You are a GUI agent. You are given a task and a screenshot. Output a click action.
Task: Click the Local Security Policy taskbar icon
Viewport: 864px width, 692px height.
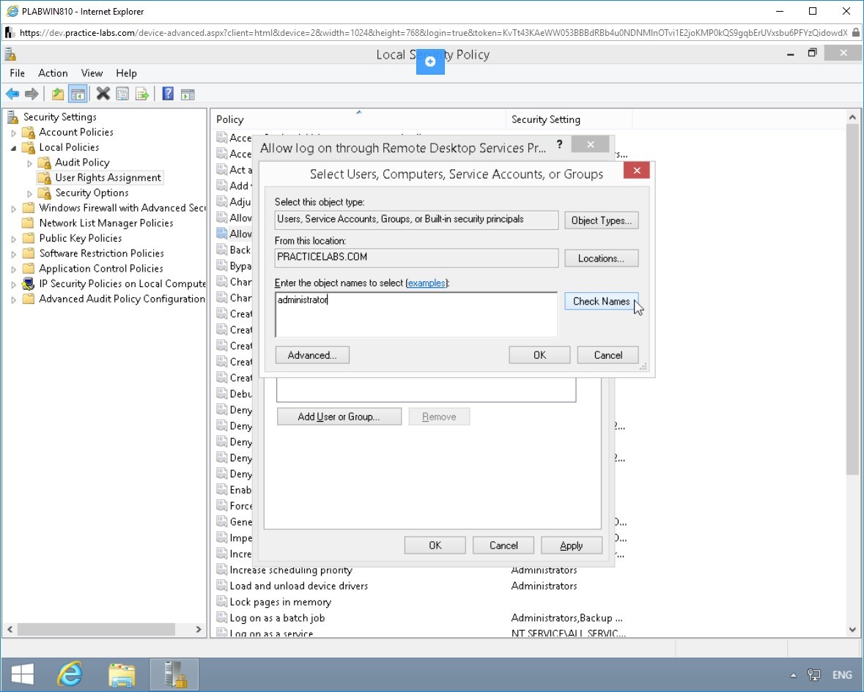click(x=174, y=674)
